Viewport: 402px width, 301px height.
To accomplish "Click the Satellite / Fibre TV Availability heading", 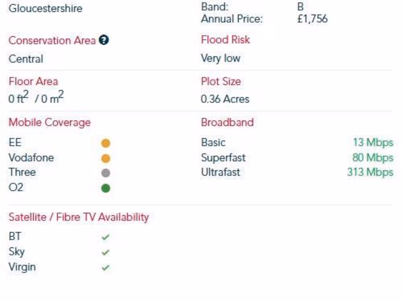I will pyautogui.click(x=79, y=217).
